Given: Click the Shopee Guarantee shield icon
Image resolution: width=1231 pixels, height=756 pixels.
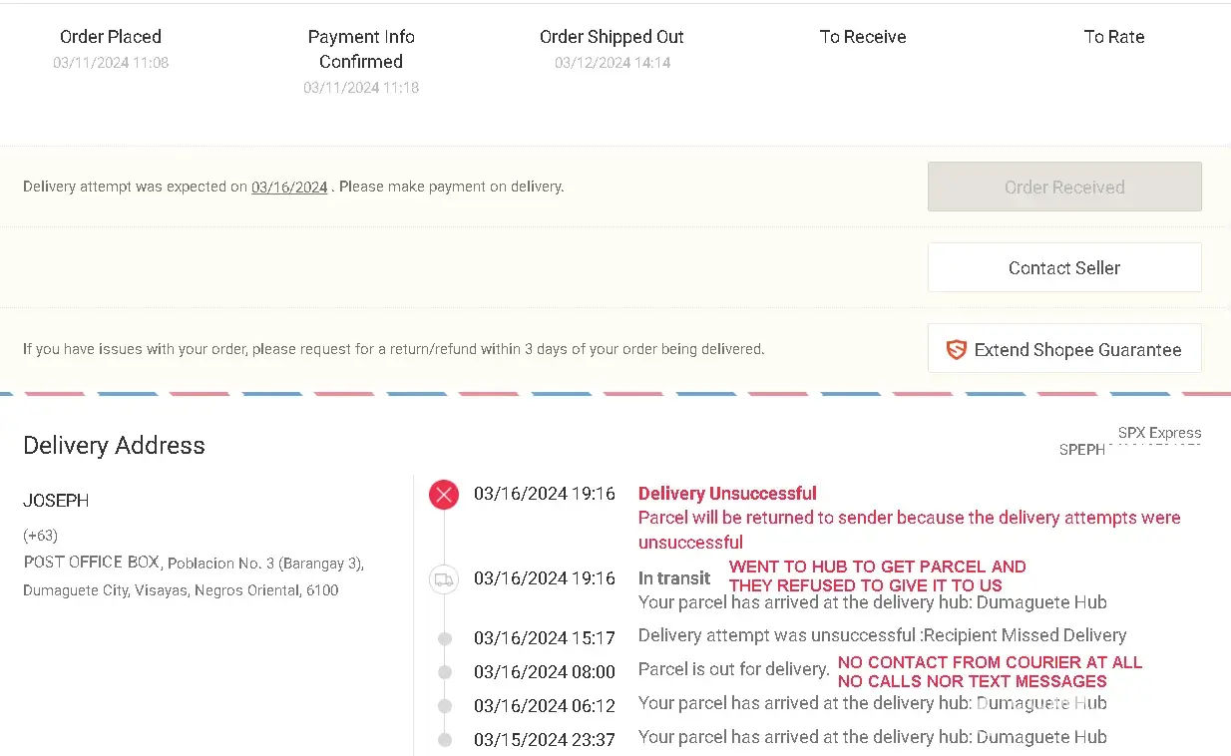Looking at the screenshot, I should tap(956, 349).
